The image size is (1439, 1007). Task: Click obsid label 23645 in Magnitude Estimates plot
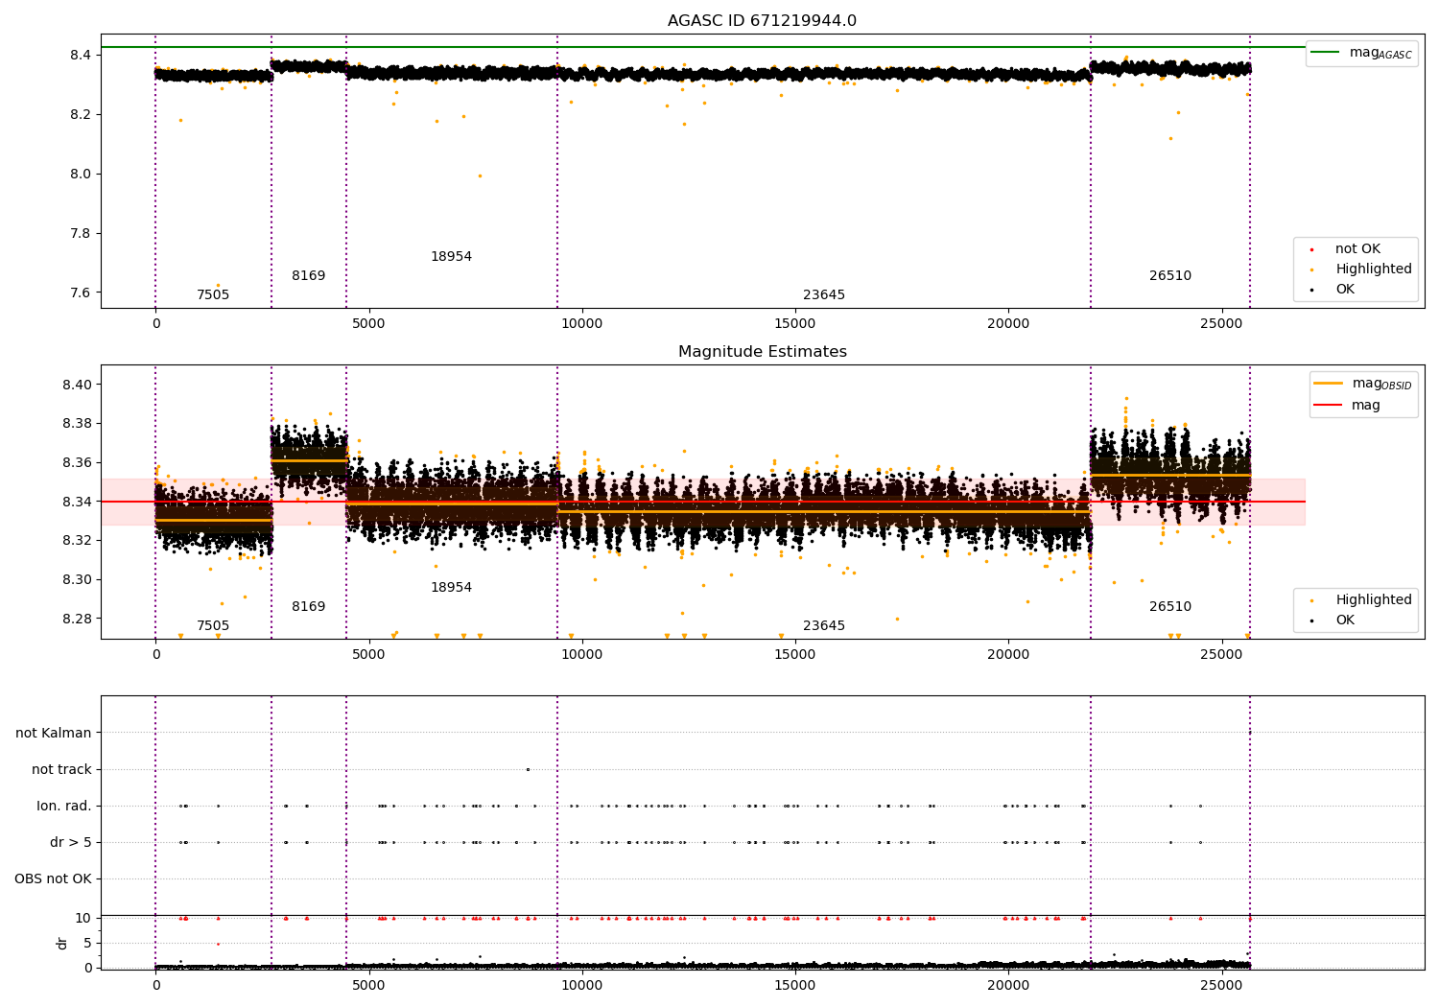click(x=824, y=626)
